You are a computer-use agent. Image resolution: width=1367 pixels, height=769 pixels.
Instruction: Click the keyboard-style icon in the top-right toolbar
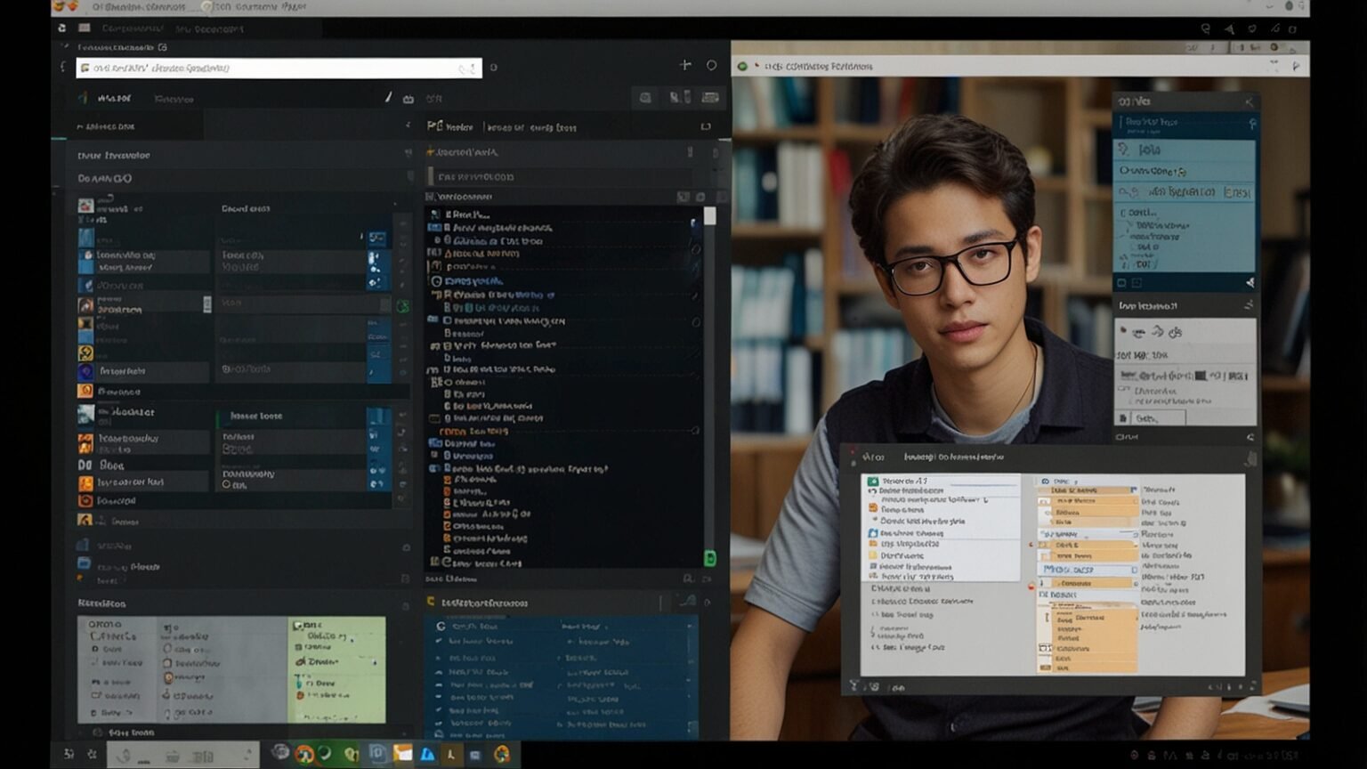[710, 98]
